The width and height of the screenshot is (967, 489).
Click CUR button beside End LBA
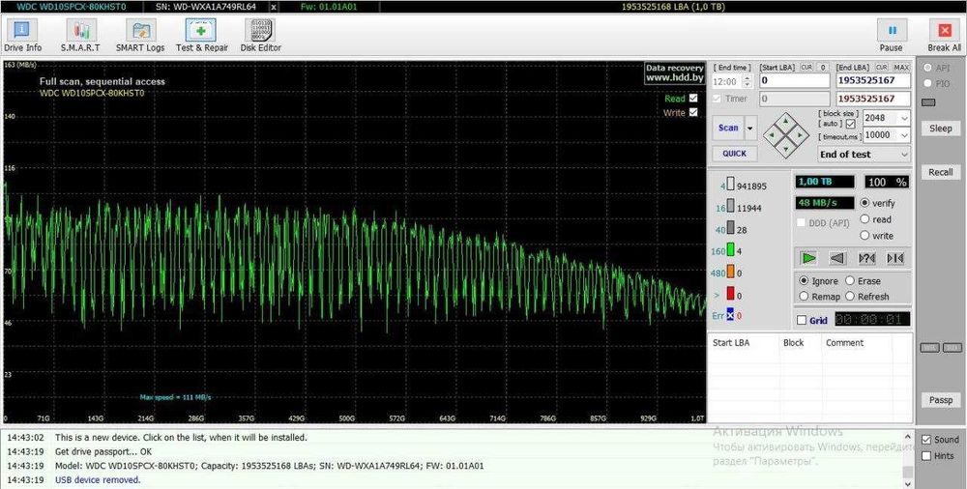point(882,67)
